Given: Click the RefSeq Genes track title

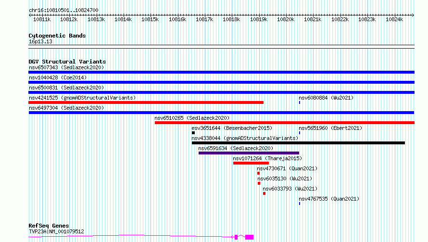Looking at the screenshot, I should tap(49, 226).
